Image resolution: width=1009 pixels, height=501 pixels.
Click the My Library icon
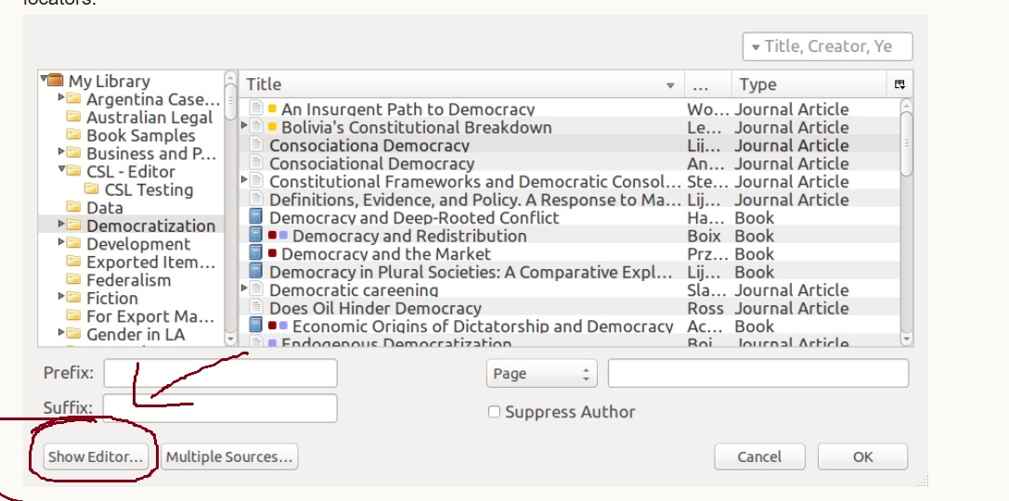56,81
